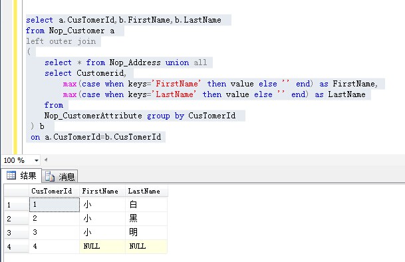The width and height of the screenshot is (405, 262).
Task: Select row header 3 in results
Action: (17, 233)
